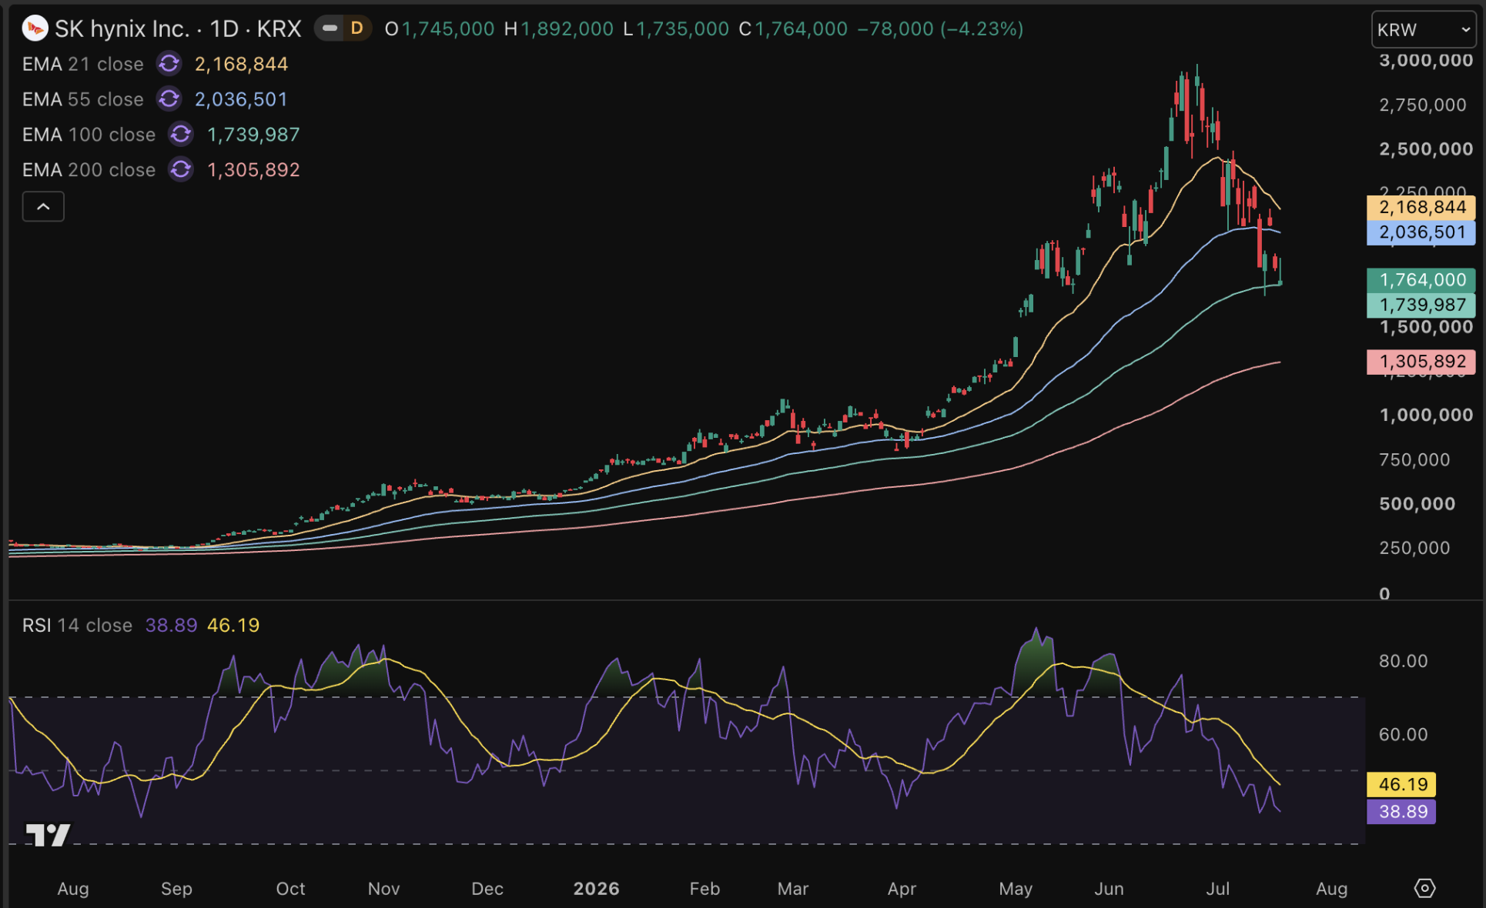
Task: Click the 2,168,844 EMA 21 price tag
Action: point(1421,207)
